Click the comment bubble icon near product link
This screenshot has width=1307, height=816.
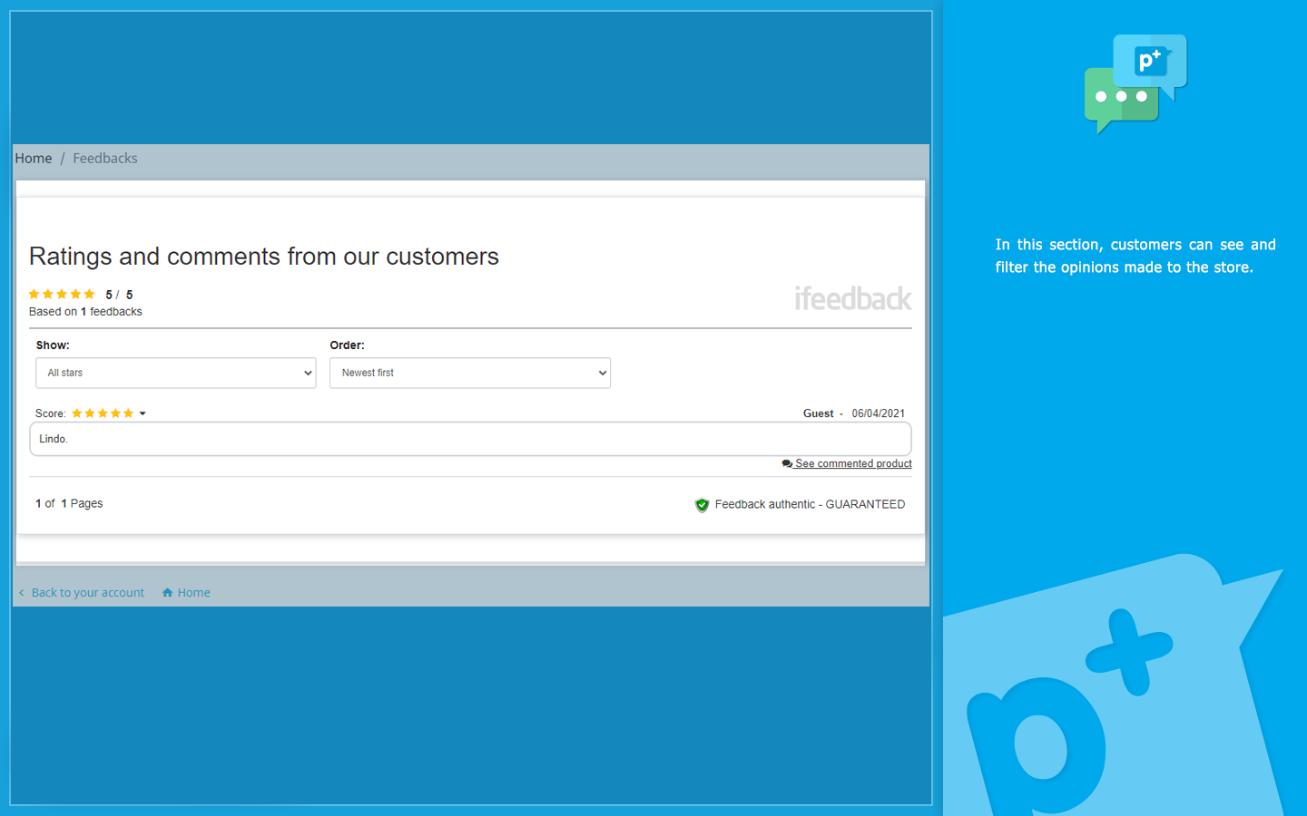pos(787,464)
